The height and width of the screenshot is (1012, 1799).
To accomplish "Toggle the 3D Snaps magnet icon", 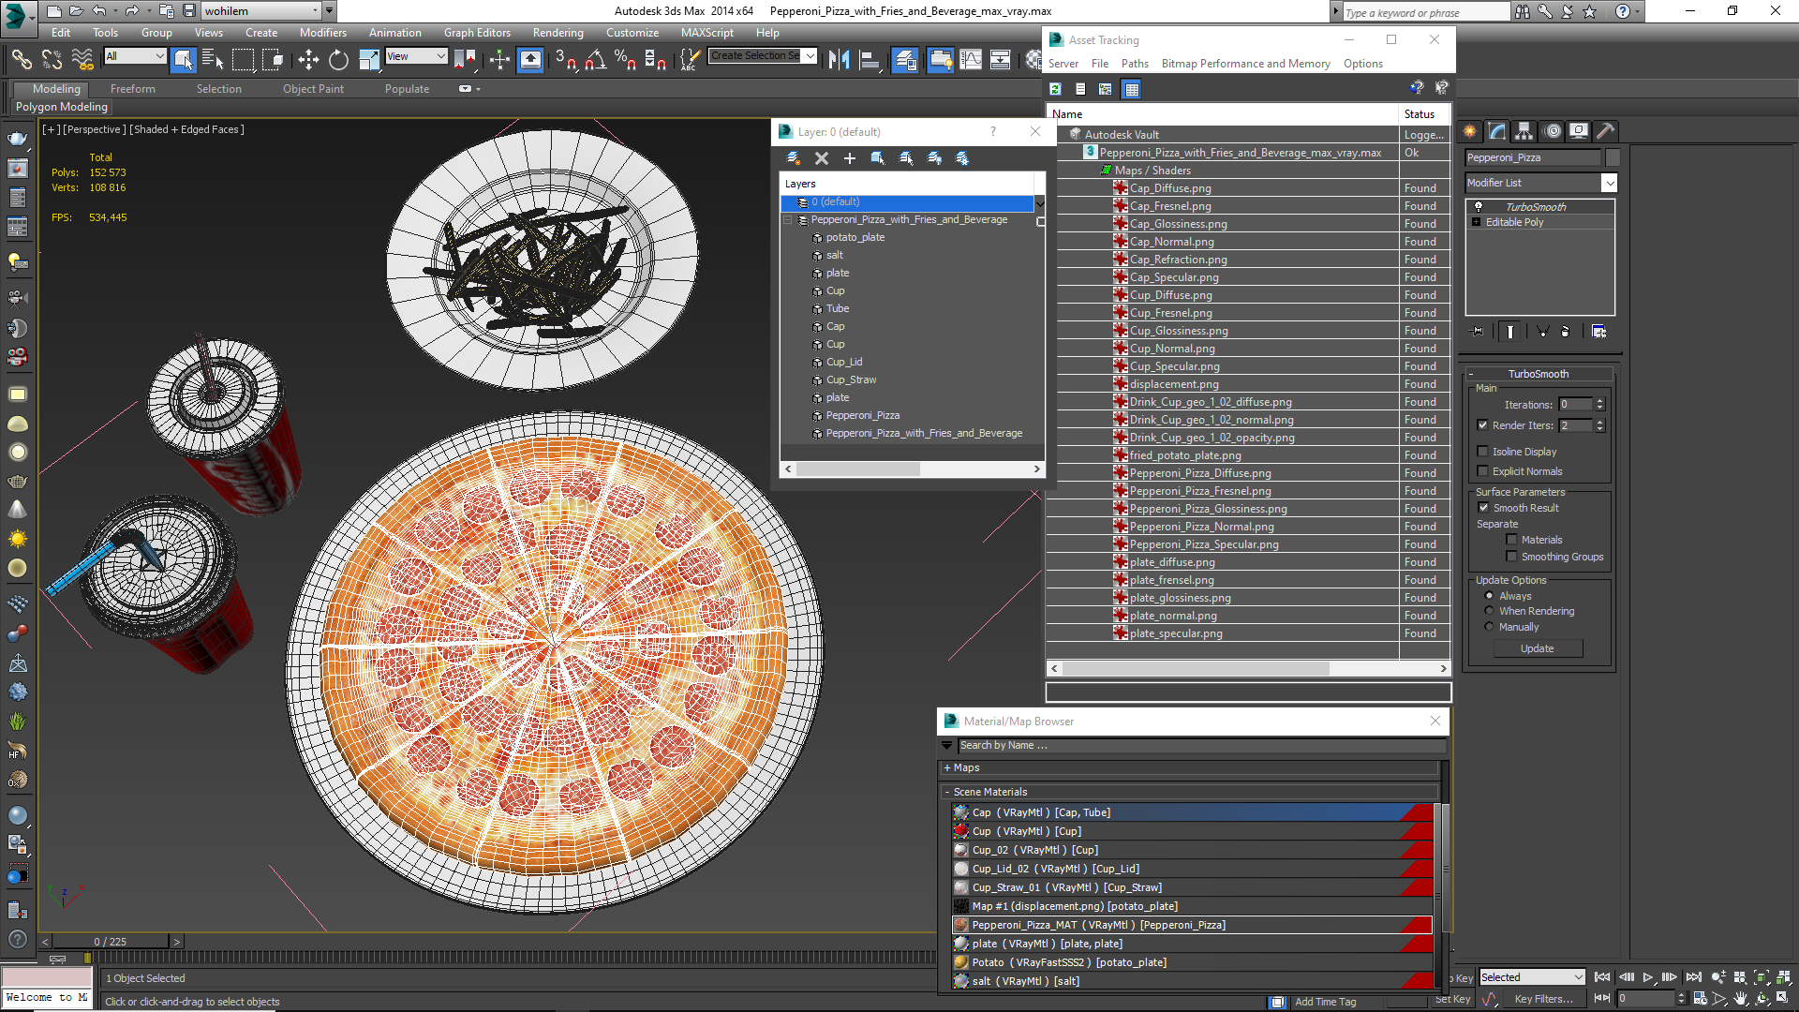I will coord(565,60).
